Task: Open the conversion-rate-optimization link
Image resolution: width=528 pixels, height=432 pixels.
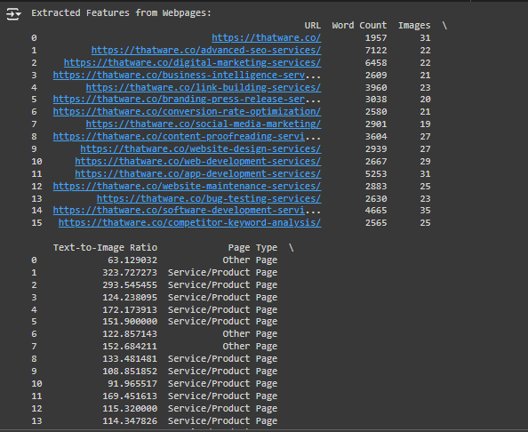Action: pyautogui.click(x=187, y=112)
